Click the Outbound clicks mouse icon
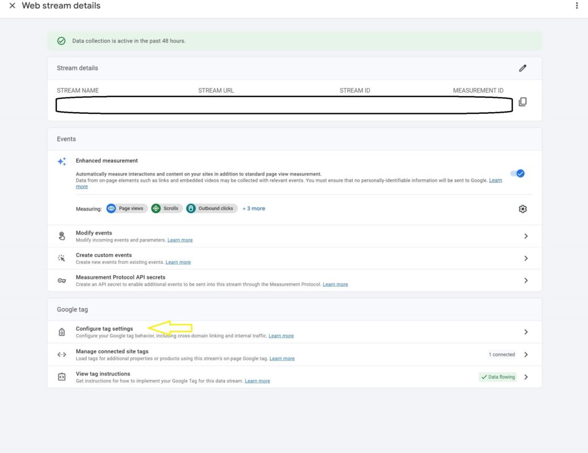 click(191, 208)
